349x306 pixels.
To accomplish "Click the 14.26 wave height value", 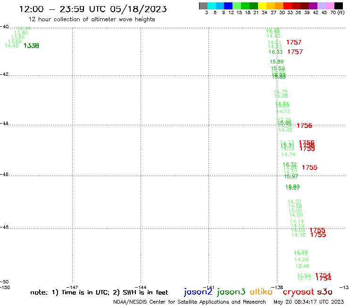I will click(301, 259).
